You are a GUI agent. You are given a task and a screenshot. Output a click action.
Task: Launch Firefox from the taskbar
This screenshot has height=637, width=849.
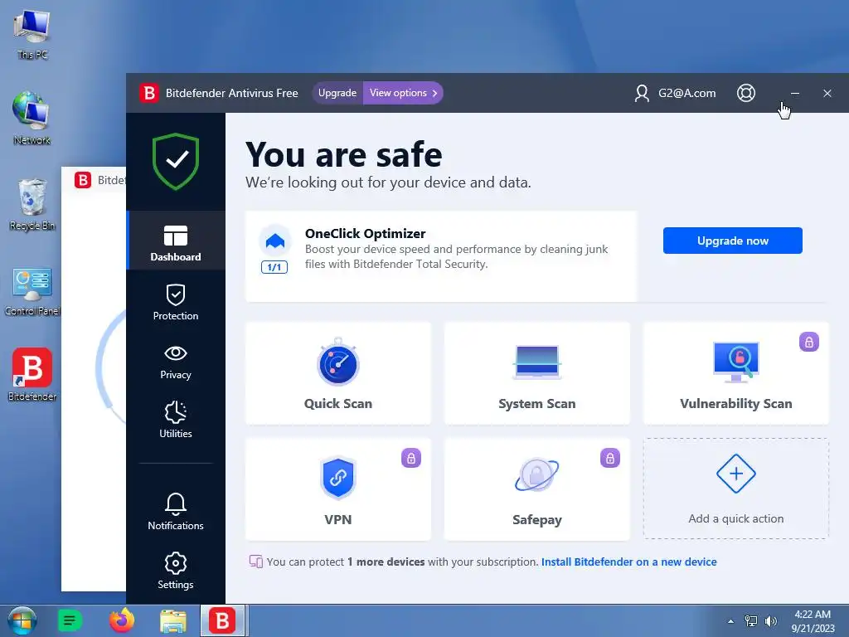tap(122, 620)
